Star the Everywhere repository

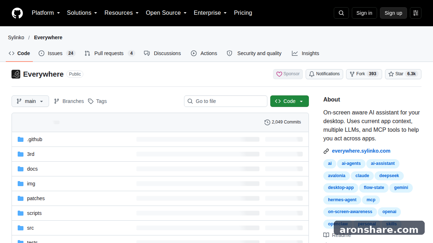pos(403,74)
